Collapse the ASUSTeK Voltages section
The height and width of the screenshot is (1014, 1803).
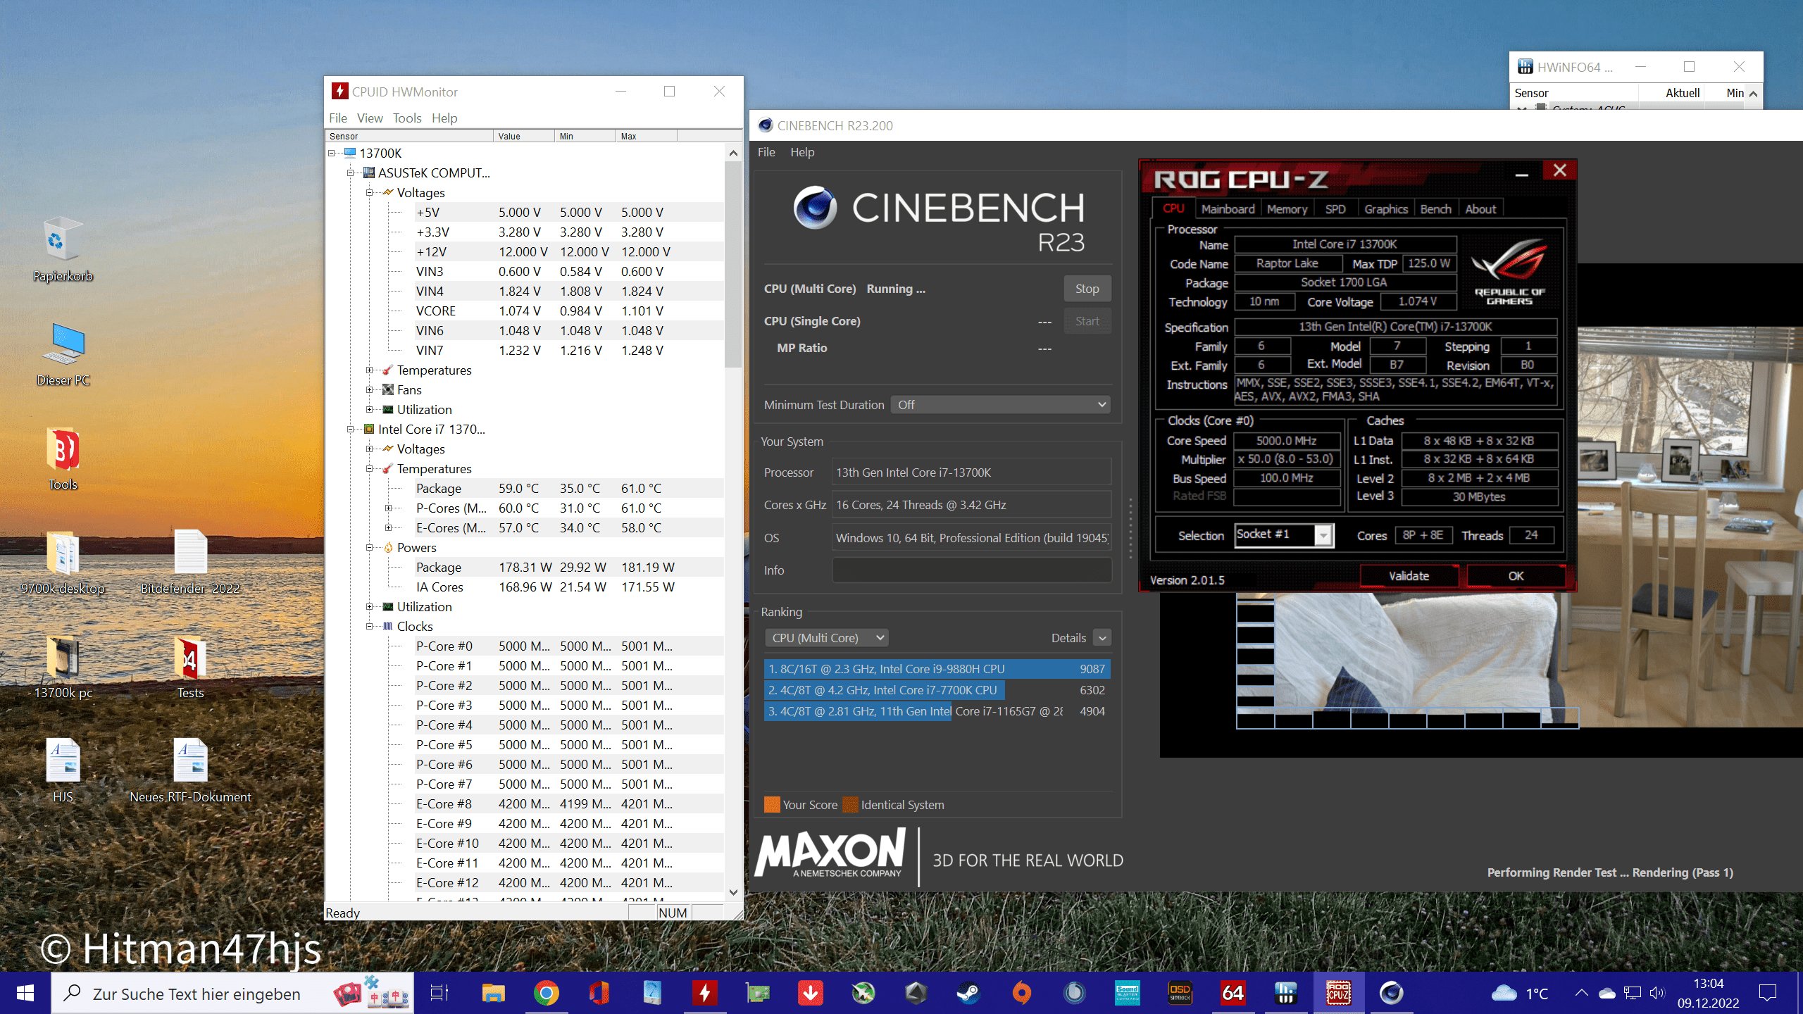pos(369,192)
